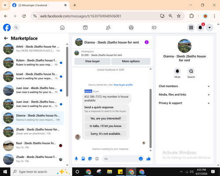Bookmark this page with the star icon
Viewport: 220px width, 176px height.
click(179, 16)
